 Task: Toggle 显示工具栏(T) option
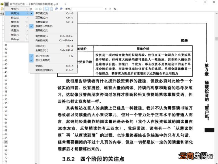tap(53, 60)
